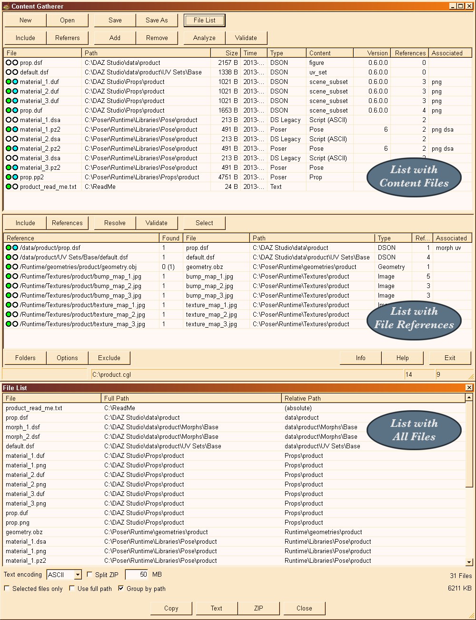Enable the Split ZIP checkbox
Screen dimensions: 476x620
point(89,575)
